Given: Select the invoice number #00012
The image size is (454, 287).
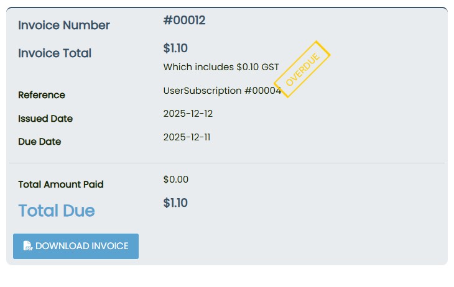Looking at the screenshot, I should [x=184, y=20].
